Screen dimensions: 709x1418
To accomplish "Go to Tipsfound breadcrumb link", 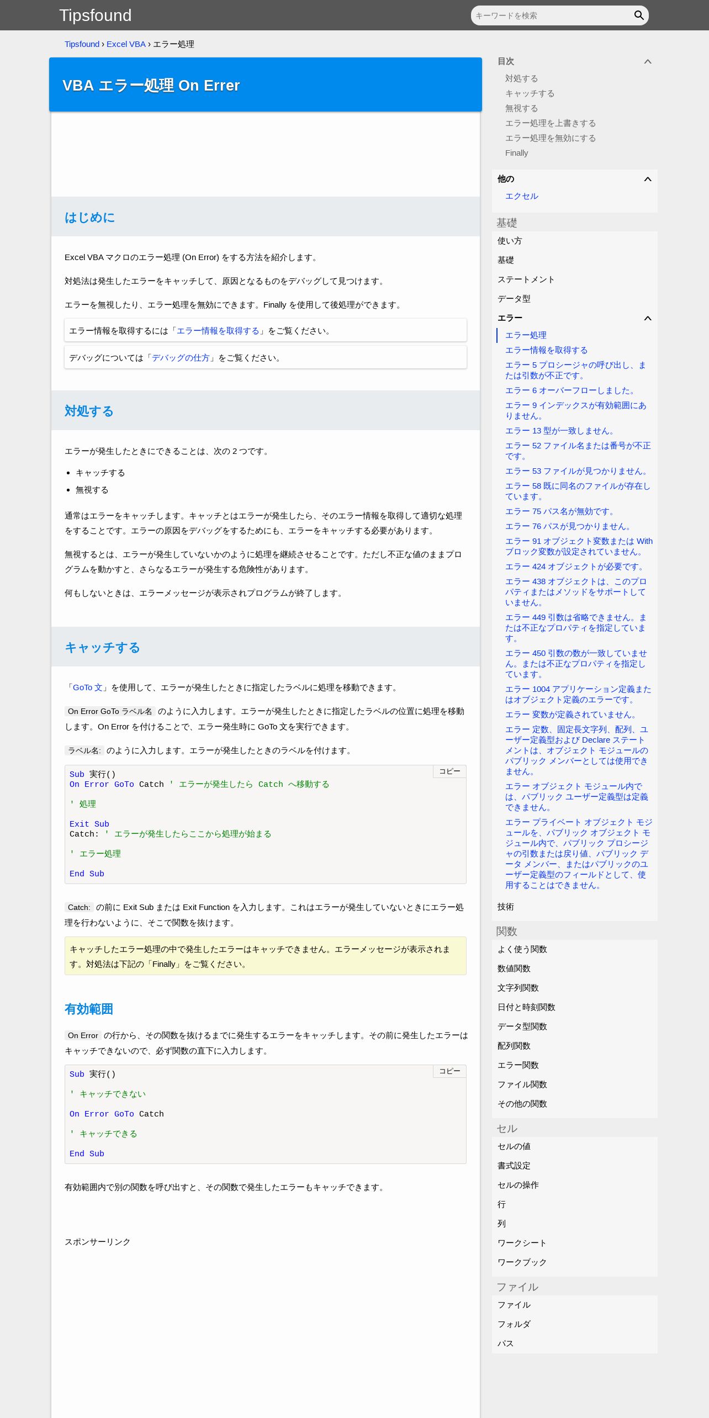I will coord(82,44).
